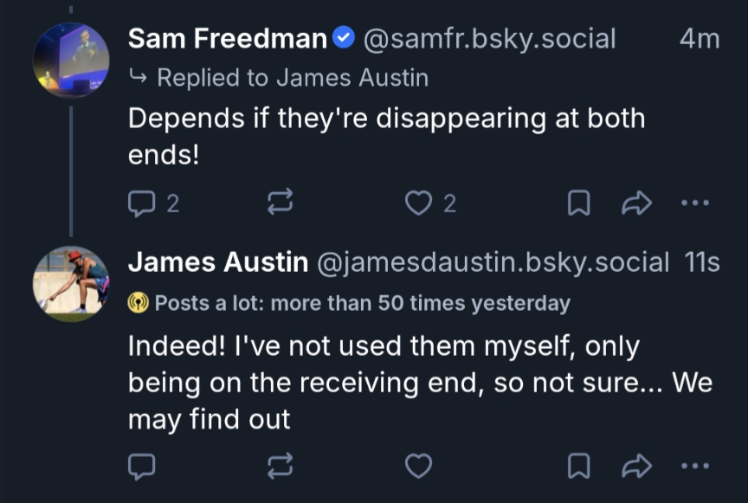The image size is (748, 503).
Task: Reply to James Austin's post
Action: 142,467
